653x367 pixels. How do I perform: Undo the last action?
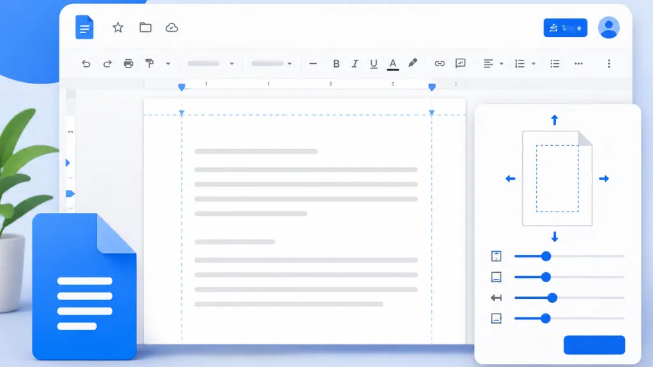(86, 64)
